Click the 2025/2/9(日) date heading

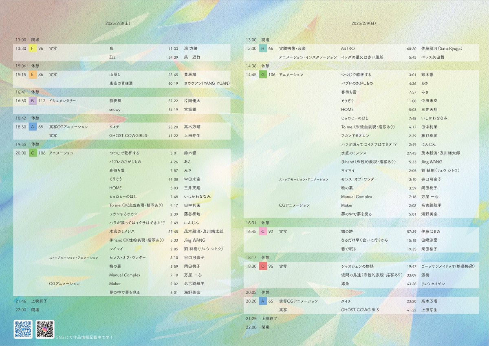click(x=363, y=24)
